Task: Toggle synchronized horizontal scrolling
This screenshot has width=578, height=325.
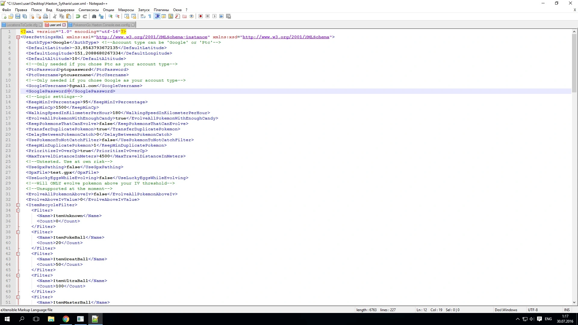Action: coord(134,16)
